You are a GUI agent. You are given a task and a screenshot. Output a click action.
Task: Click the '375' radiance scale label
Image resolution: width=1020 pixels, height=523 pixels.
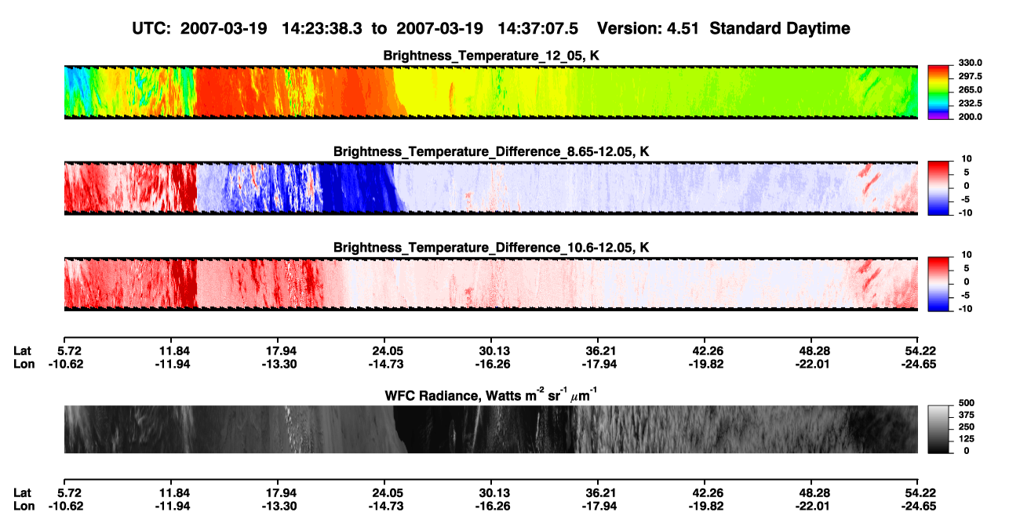pos(967,415)
